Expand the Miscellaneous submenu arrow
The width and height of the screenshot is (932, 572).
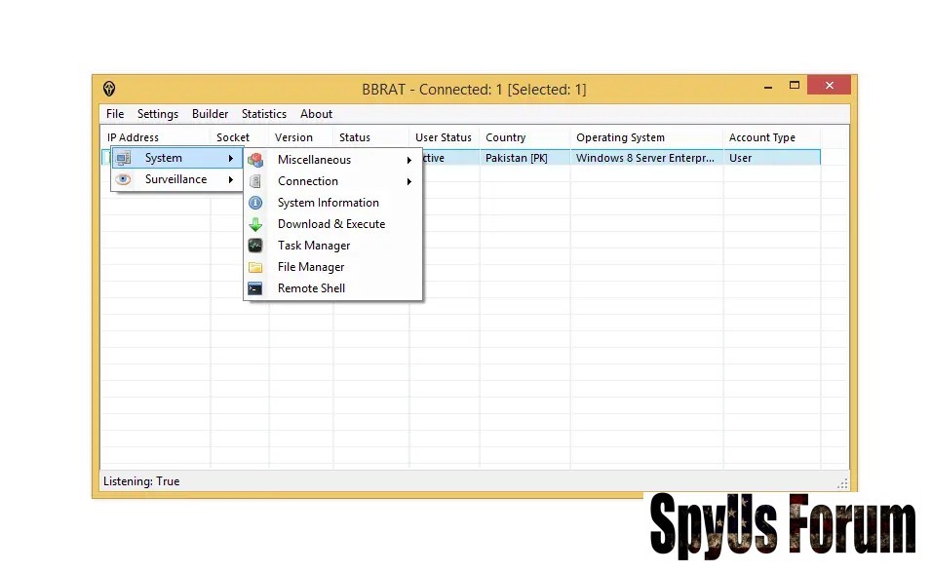click(409, 160)
